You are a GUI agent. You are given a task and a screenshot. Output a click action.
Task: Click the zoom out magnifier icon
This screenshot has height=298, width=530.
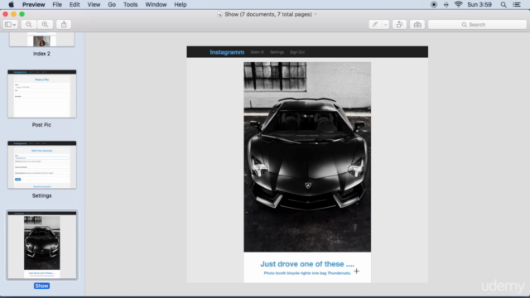click(x=29, y=24)
